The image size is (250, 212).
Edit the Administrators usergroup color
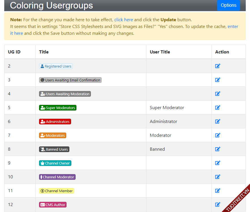tap(217, 122)
